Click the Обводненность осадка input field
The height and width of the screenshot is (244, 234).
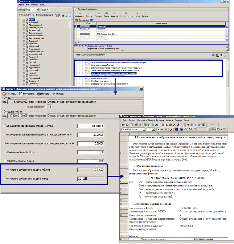(x=91, y=152)
